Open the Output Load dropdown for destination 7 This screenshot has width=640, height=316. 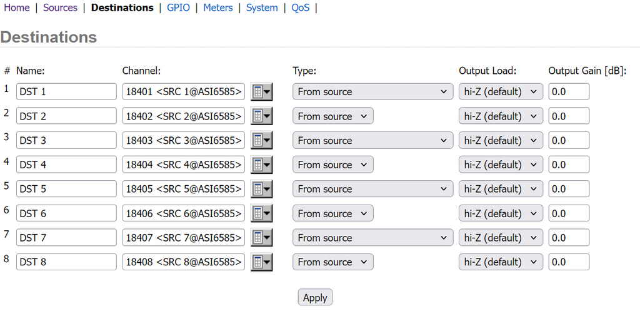pos(501,238)
